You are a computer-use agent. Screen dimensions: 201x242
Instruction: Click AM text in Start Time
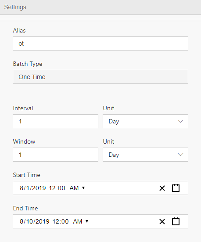click(74, 188)
